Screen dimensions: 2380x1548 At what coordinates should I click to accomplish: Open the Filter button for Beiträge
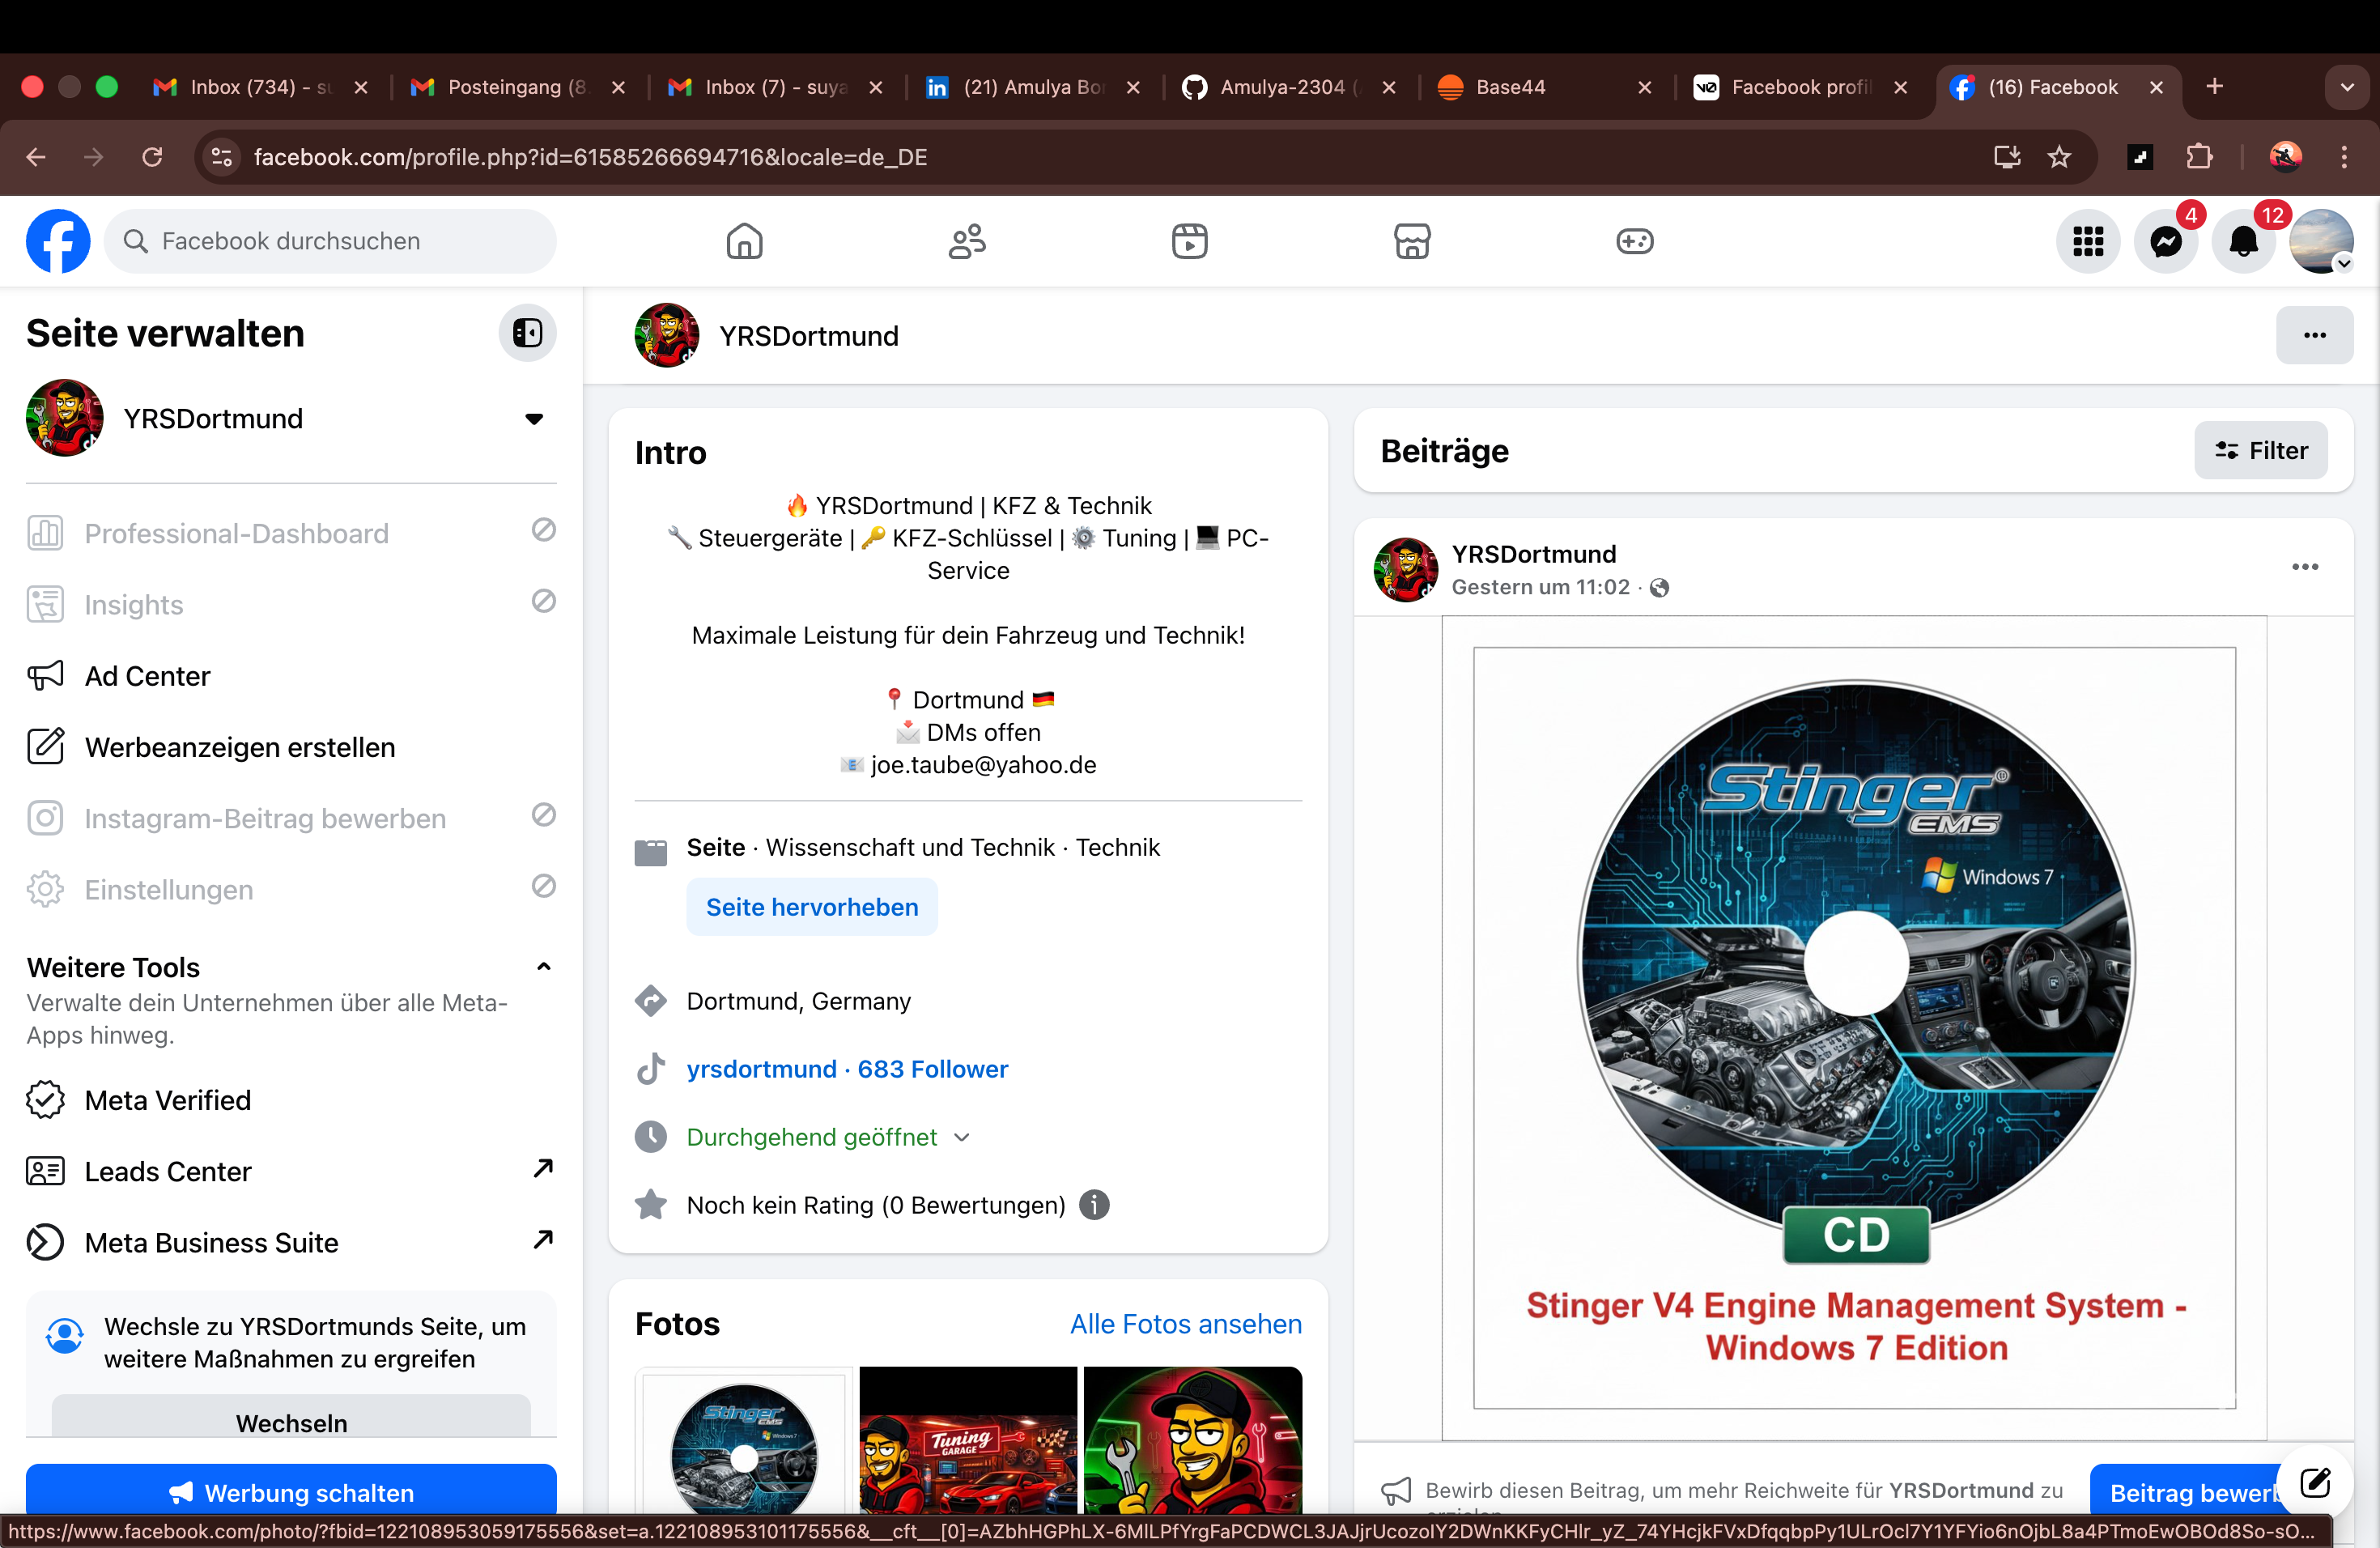click(2260, 451)
